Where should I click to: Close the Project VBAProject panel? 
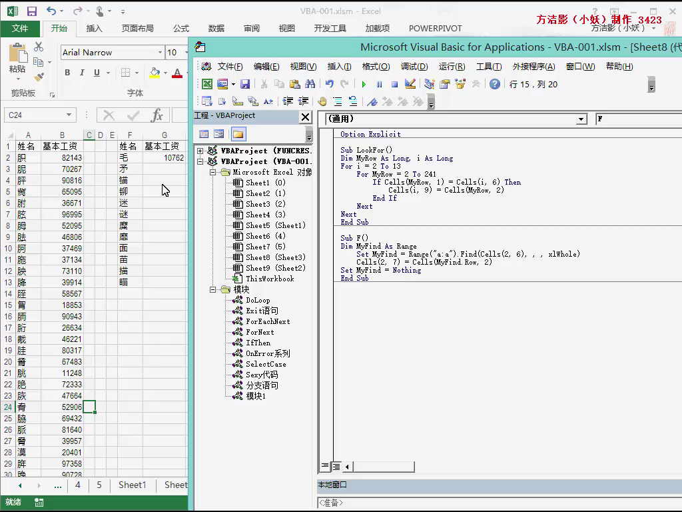click(x=305, y=117)
